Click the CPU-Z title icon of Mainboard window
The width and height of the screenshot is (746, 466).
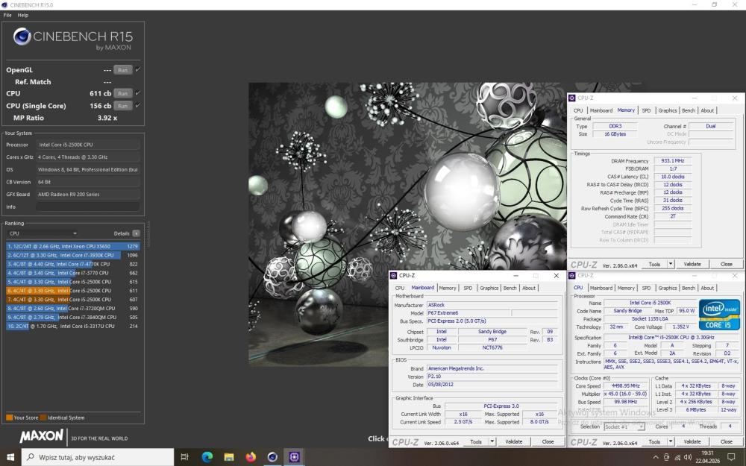click(393, 276)
